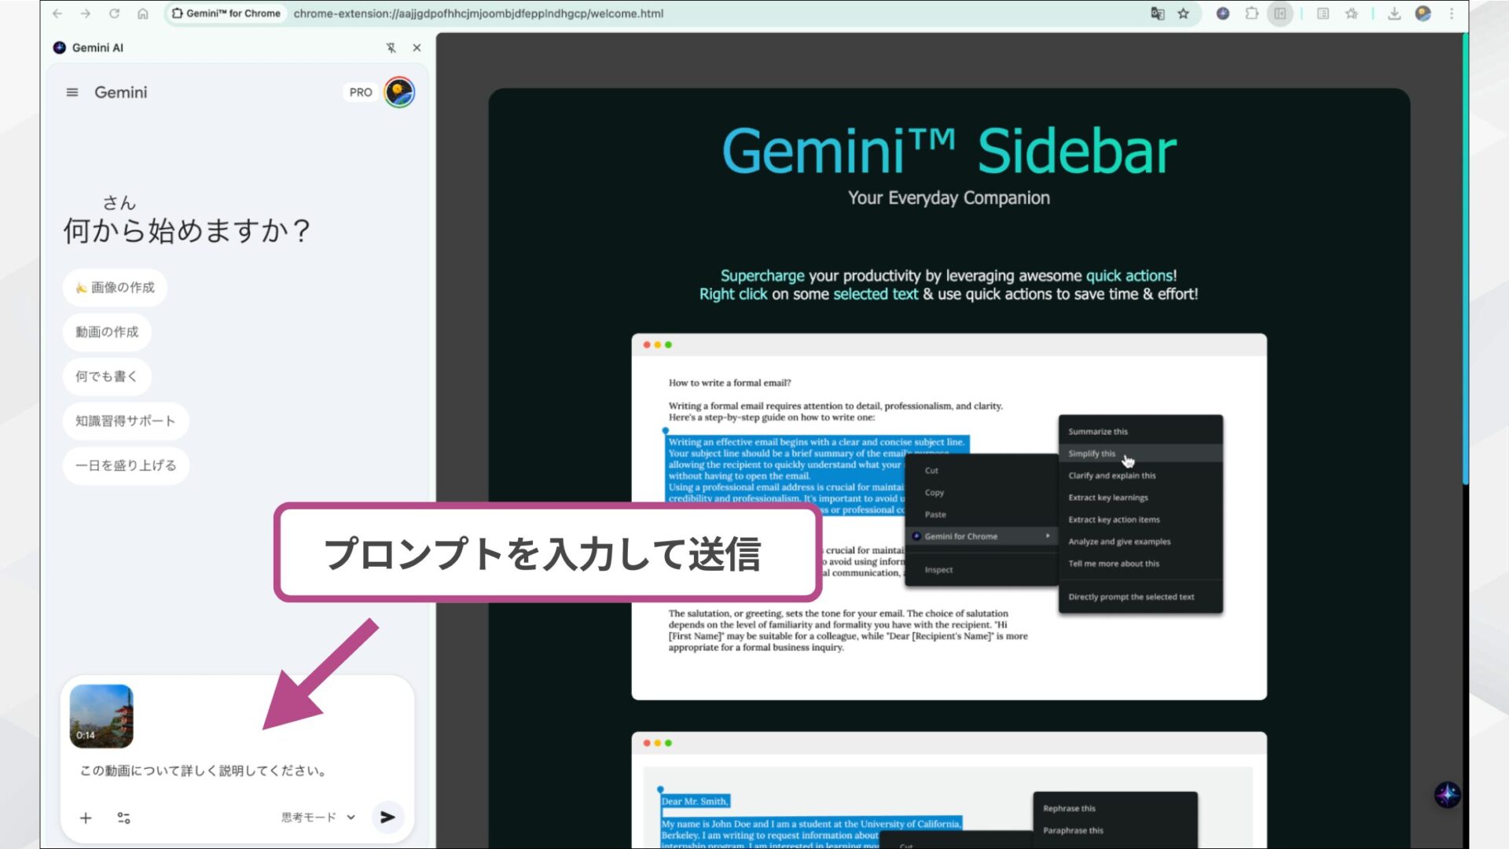Click the prompt text input field
1509x849 pixels.
pyautogui.click(x=200, y=770)
